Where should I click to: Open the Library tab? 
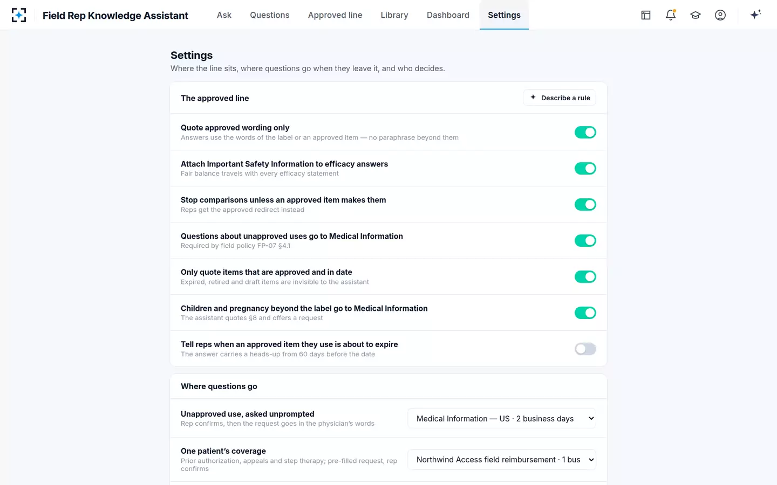(x=394, y=15)
